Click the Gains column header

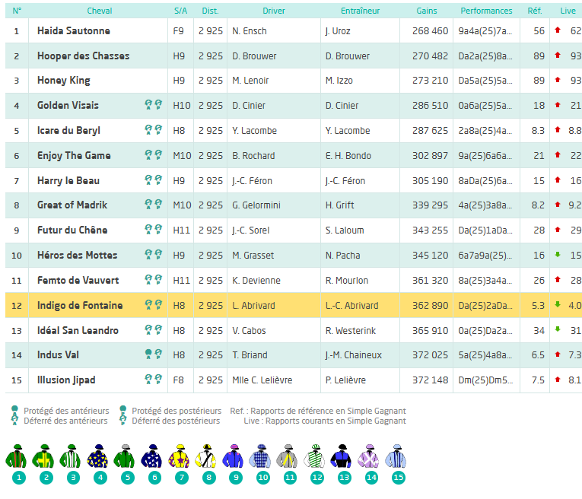pos(427,11)
